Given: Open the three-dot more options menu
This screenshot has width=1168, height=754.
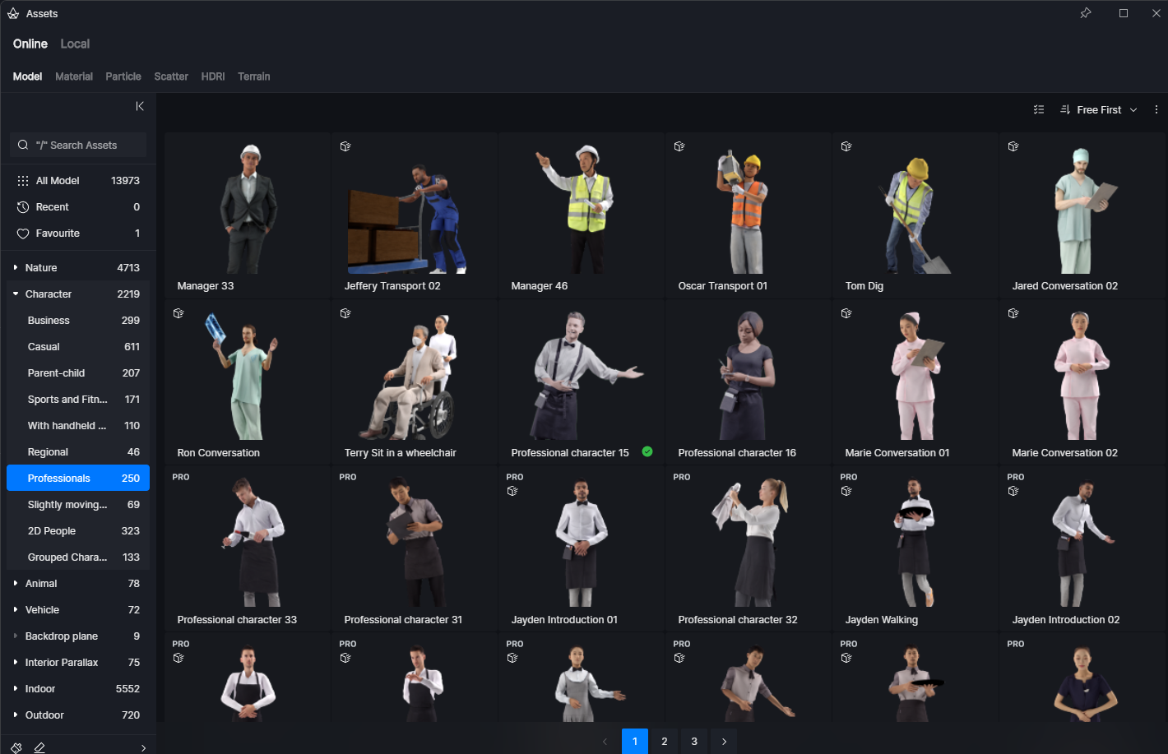Looking at the screenshot, I should [1156, 109].
